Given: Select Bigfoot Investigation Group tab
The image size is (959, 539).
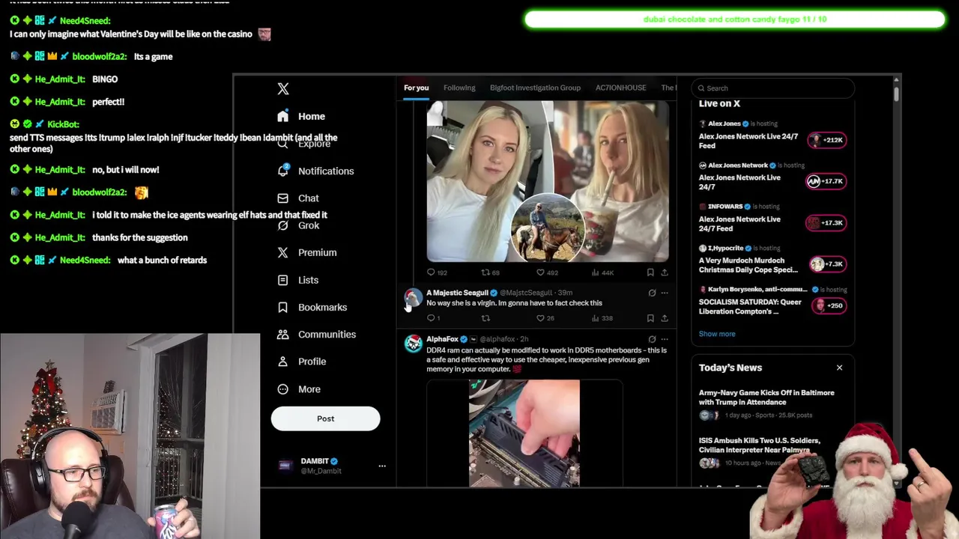Looking at the screenshot, I should point(535,88).
